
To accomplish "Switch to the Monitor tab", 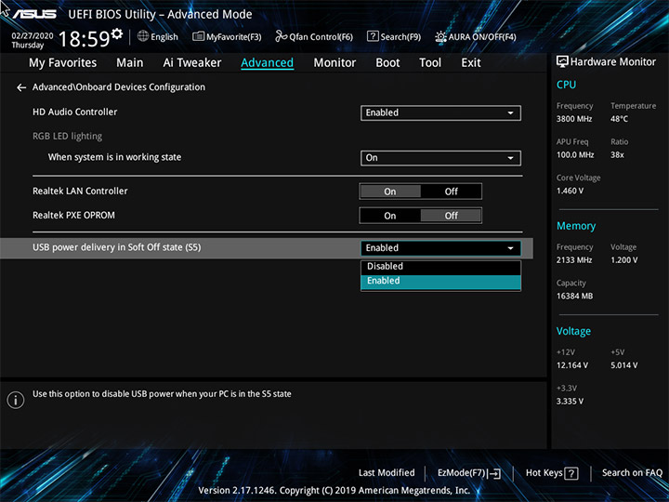I will click(334, 63).
